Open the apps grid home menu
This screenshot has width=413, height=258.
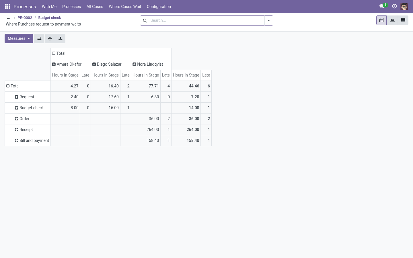point(8,6)
